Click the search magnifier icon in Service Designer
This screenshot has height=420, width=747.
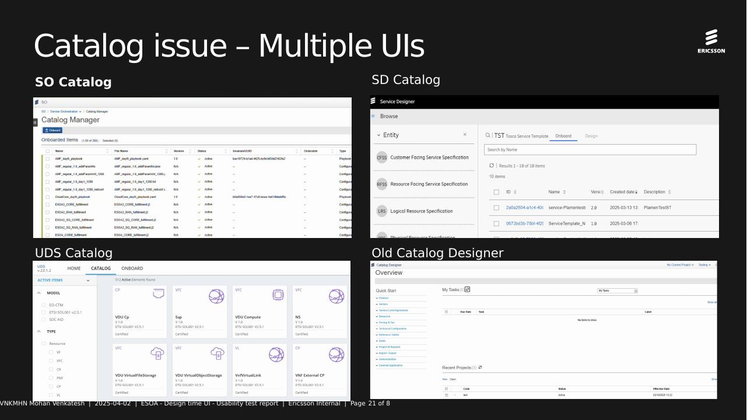click(488, 135)
